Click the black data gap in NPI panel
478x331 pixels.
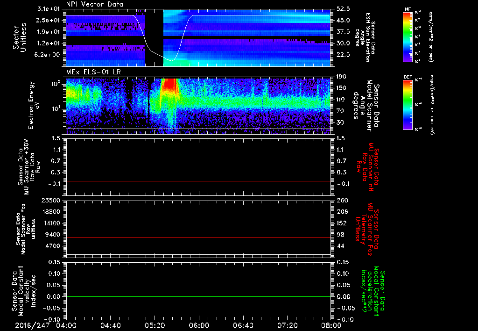tap(154, 38)
